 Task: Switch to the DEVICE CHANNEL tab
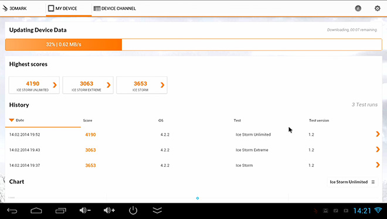(115, 8)
